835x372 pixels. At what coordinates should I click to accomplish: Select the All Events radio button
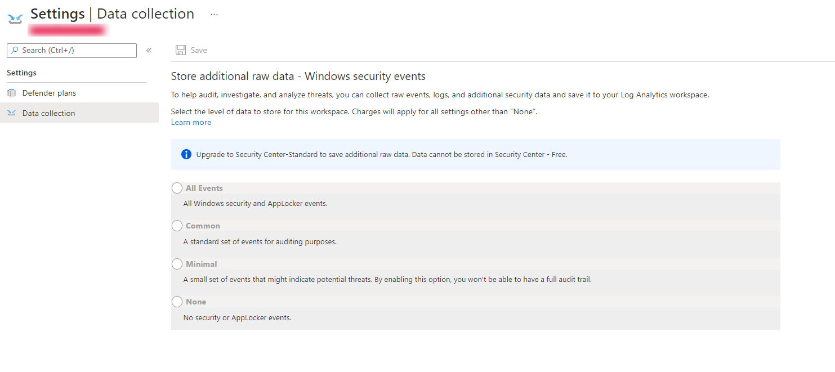tap(177, 188)
